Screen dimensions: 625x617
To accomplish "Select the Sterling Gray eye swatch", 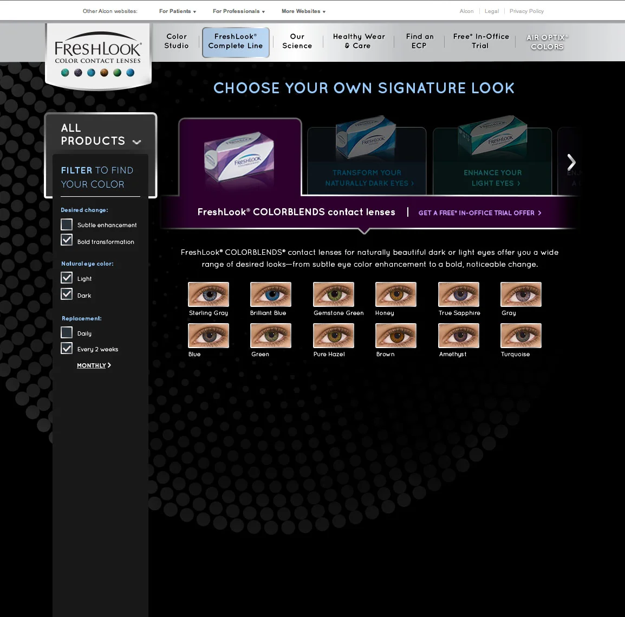I will coord(209,294).
